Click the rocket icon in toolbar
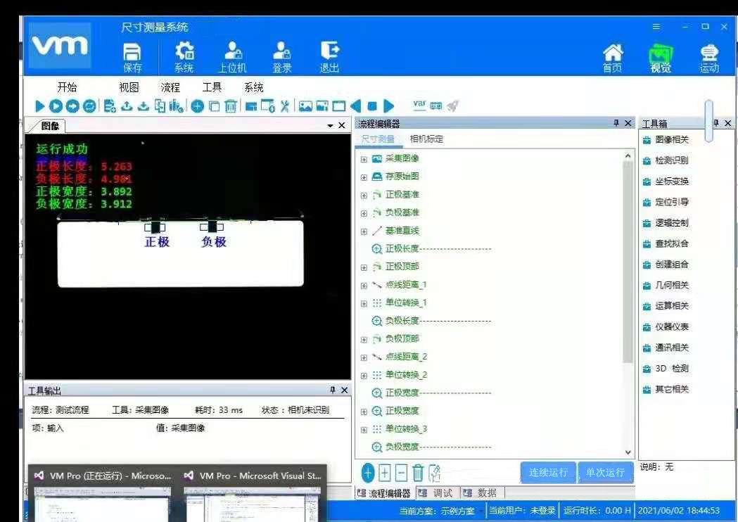The width and height of the screenshot is (738, 522). (453, 106)
